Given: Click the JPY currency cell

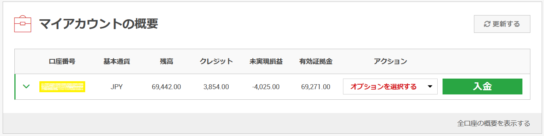Looking at the screenshot, I should click(x=117, y=87).
